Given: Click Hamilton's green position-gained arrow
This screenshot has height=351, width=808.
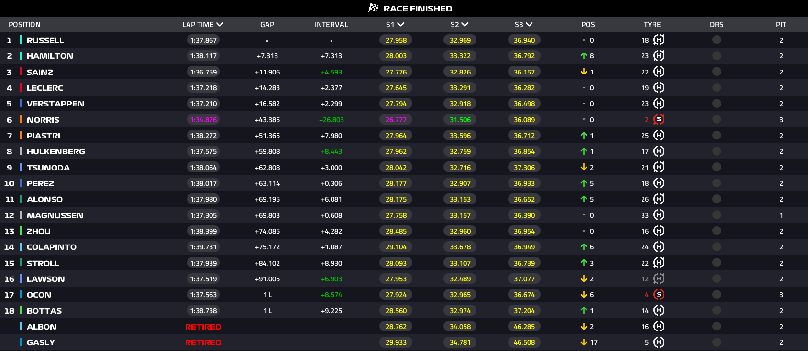Looking at the screenshot, I should (584, 56).
